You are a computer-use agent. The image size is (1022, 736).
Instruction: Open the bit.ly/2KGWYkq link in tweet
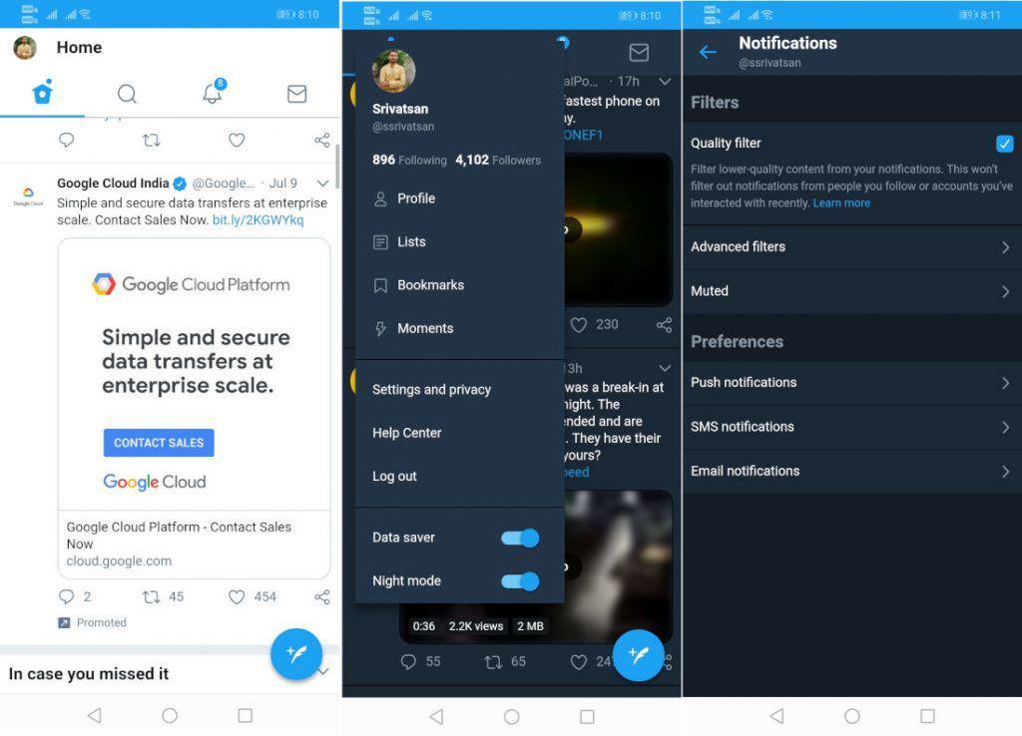258,220
